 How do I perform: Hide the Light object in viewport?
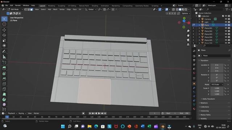click(226, 22)
